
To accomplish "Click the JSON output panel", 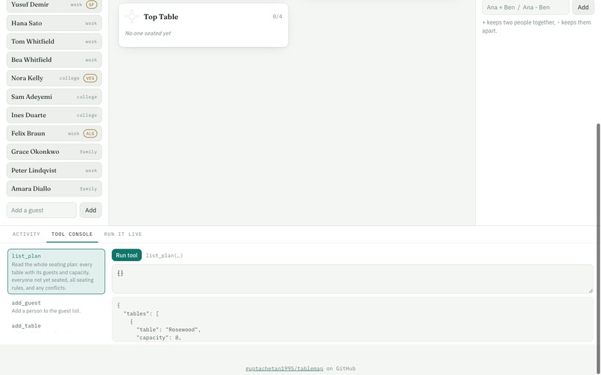I will tap(352, 319).
